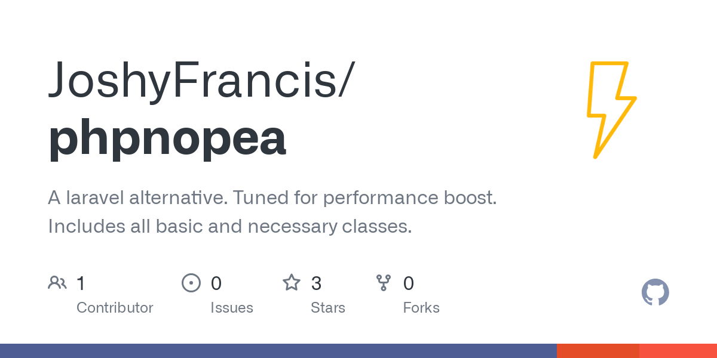Image resolution: width=717 pixels, height=358 pixels.
Task: Click the Issues label
Action: 232,308
